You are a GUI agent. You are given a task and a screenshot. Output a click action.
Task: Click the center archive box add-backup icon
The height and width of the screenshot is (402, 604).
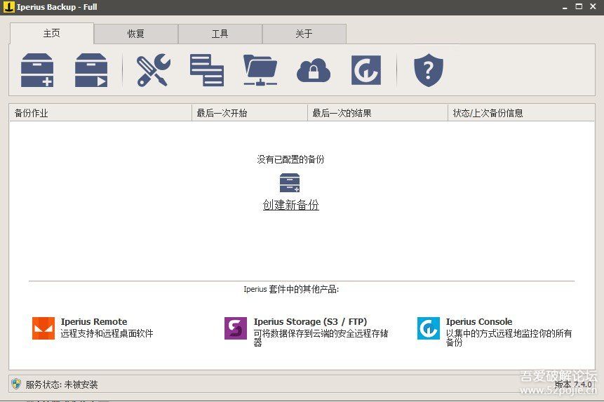[x=290, y=183]
